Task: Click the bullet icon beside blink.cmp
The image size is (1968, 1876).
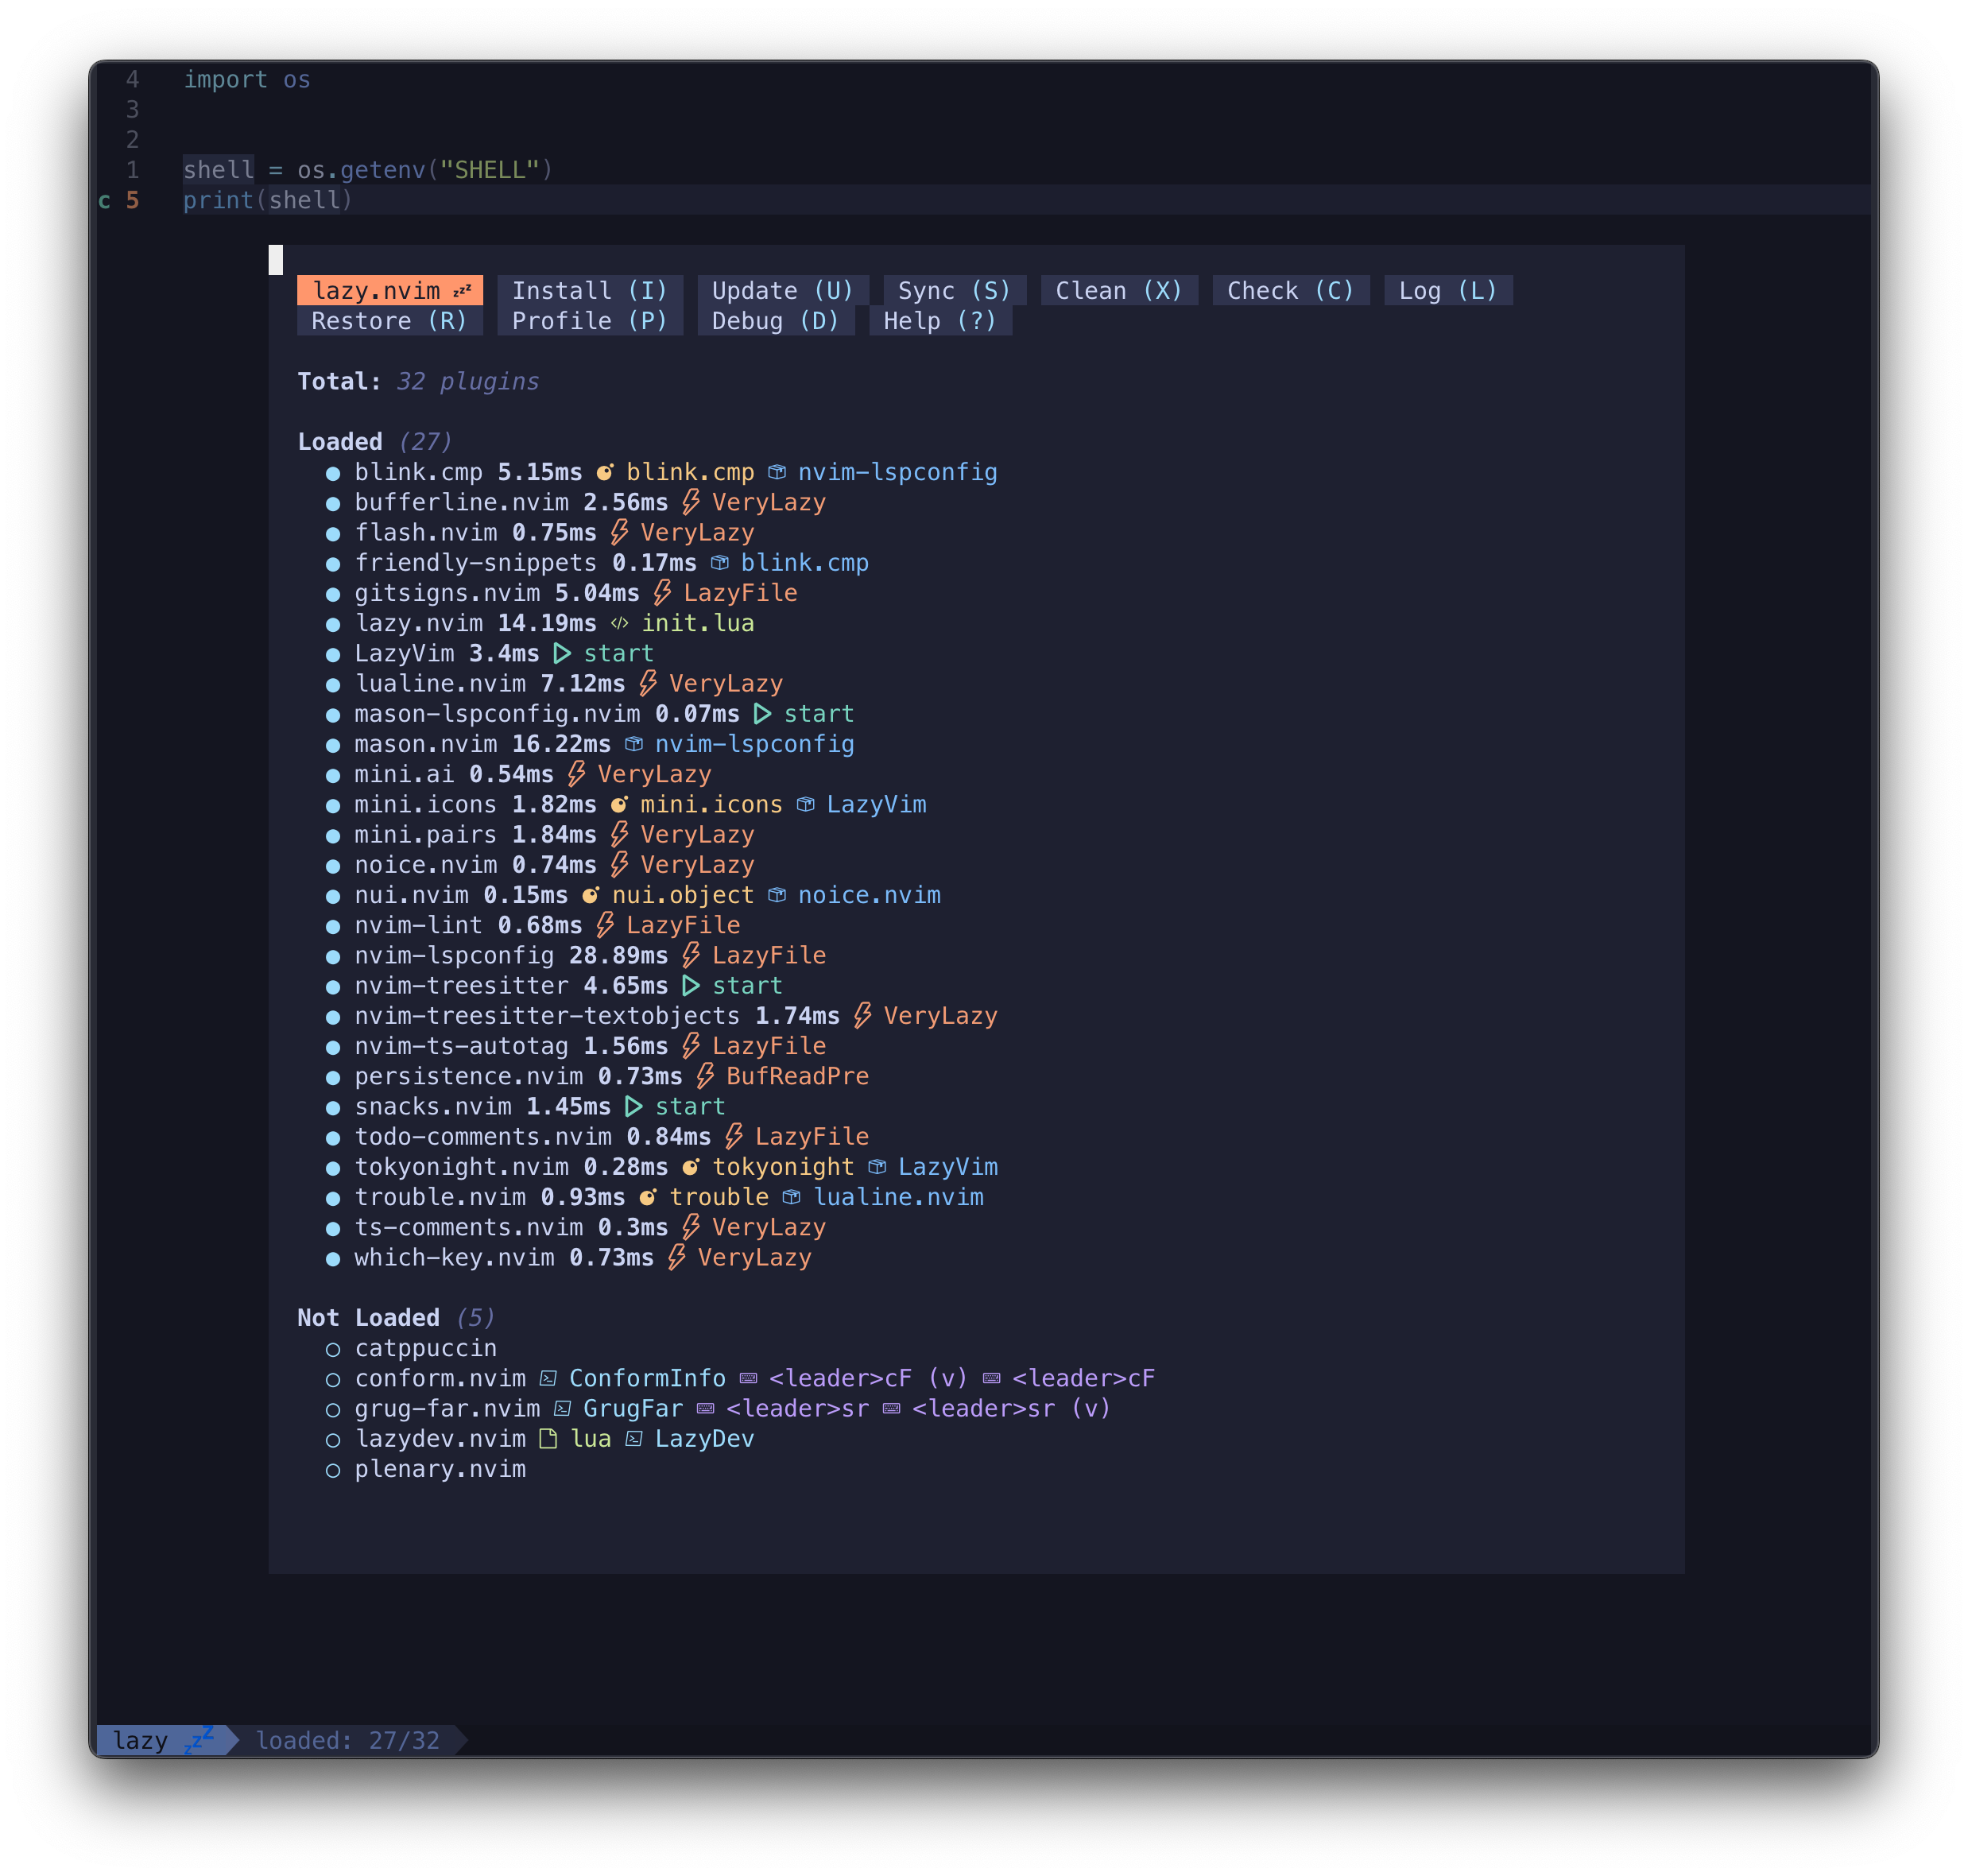Action: pyautogui.click(x=333, y=473)
